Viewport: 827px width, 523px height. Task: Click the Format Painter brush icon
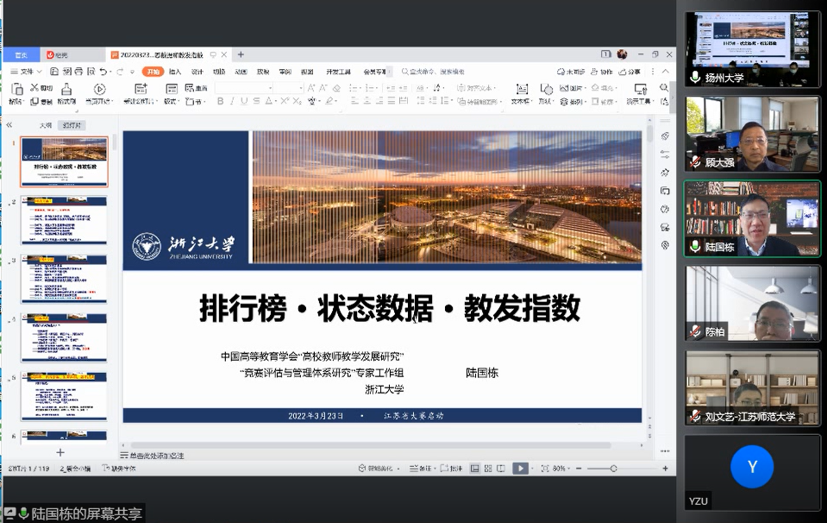pyautogui.click(x=66, y=90)
